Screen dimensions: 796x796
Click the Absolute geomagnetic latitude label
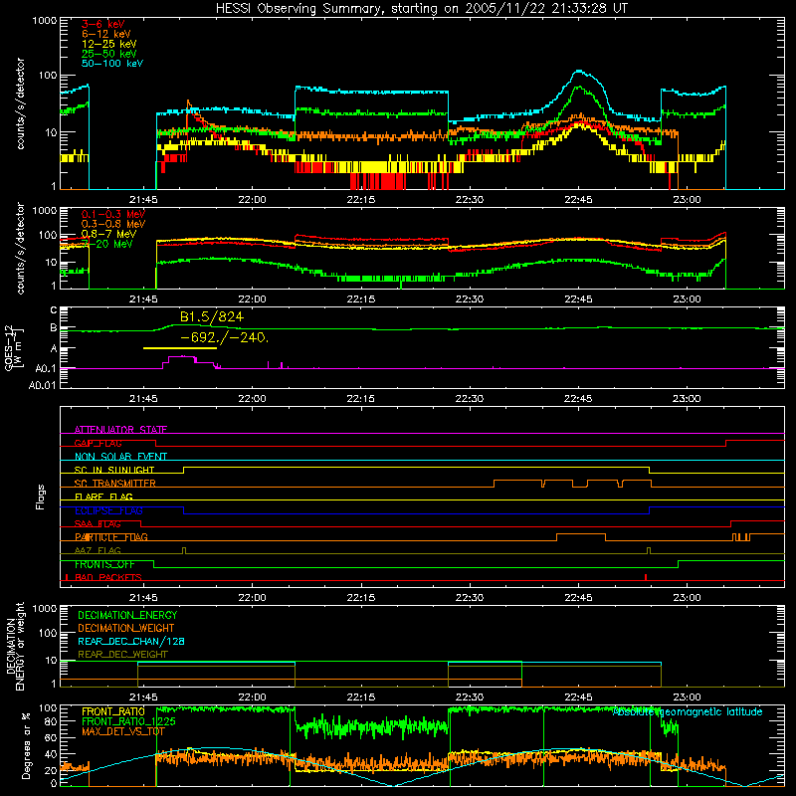(x=688, y=711)
